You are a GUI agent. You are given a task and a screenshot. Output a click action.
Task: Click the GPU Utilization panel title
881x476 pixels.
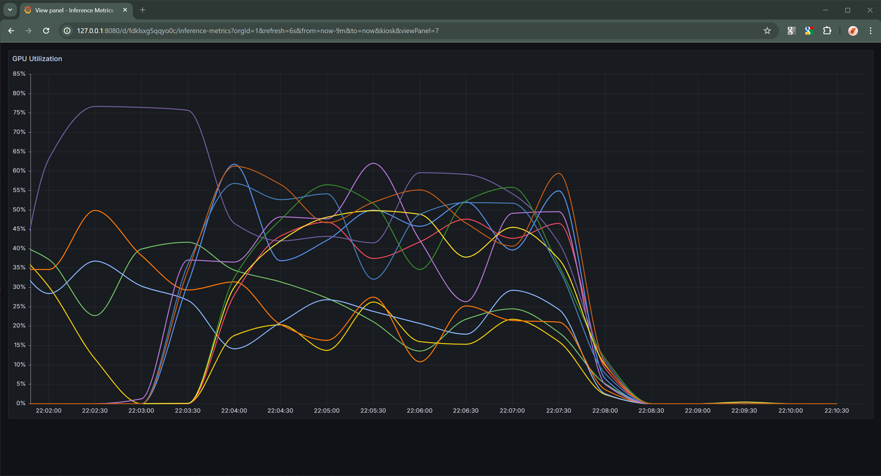(x=37, y=58)
